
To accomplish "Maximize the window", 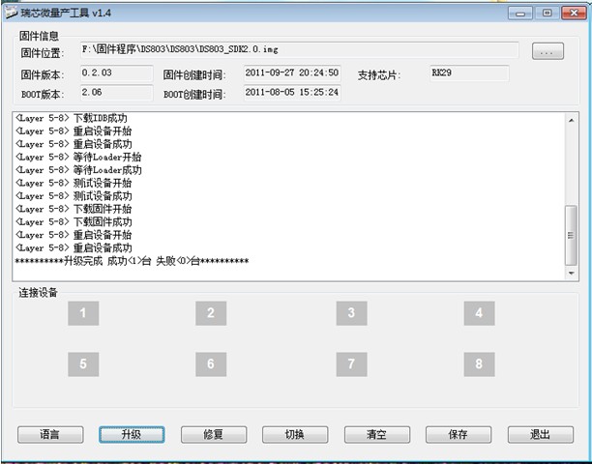I will 547,14.
